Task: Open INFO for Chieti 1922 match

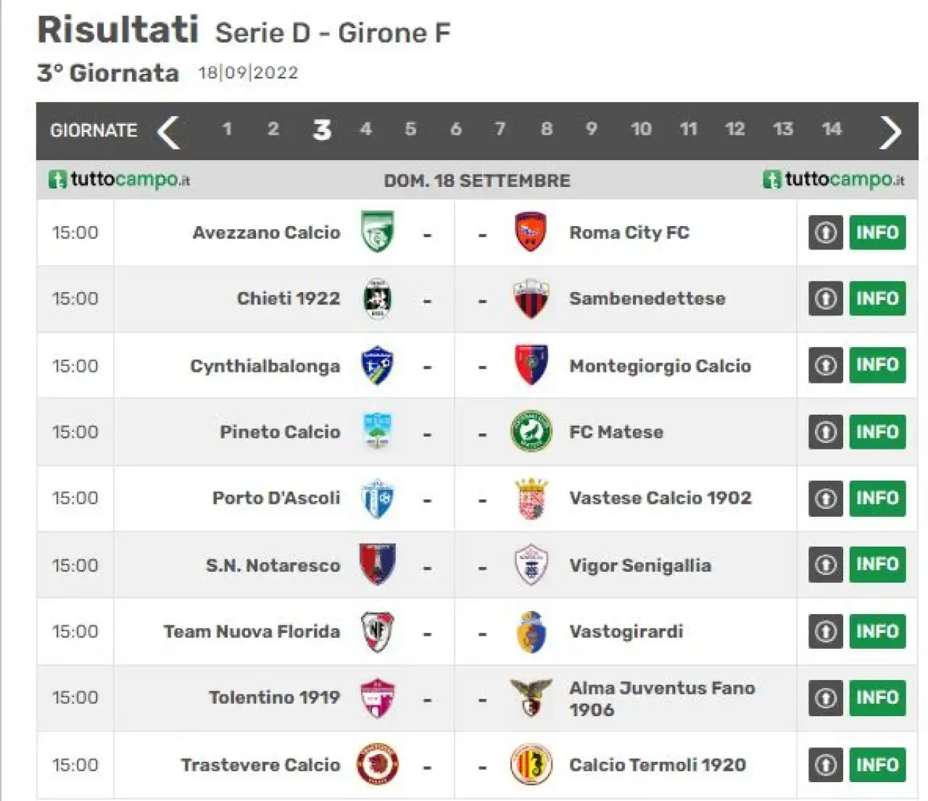Action: click(x=877, y=299)
